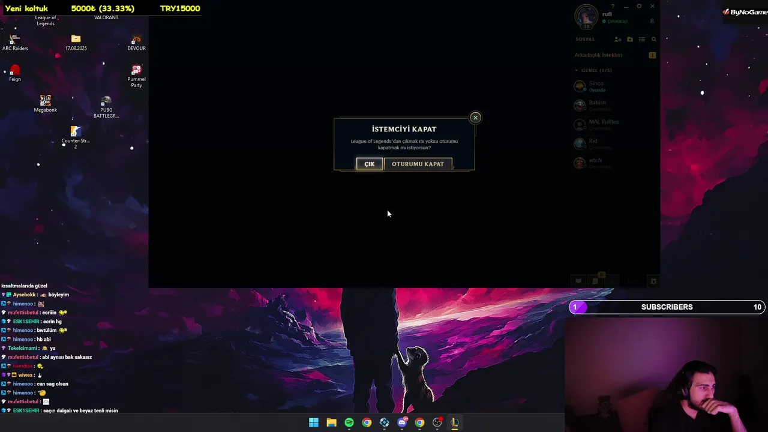The height and width of the screenshot is (432, 768).
Task: Click chat message from Aysebokk 'böyleyim'
Action: 35,295
